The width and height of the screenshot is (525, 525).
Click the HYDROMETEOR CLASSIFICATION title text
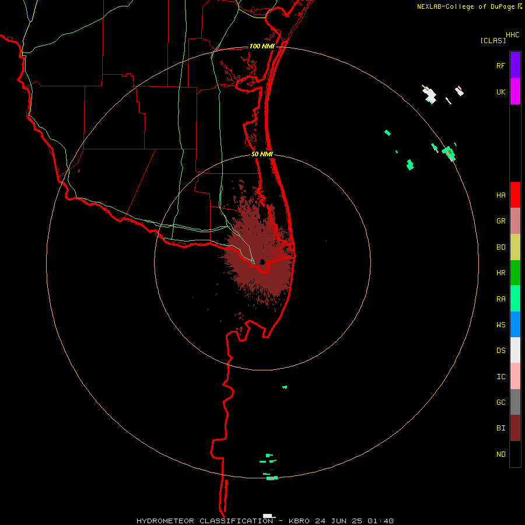205,521
